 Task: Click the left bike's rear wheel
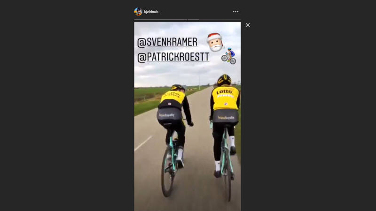(x=168, y=173)
